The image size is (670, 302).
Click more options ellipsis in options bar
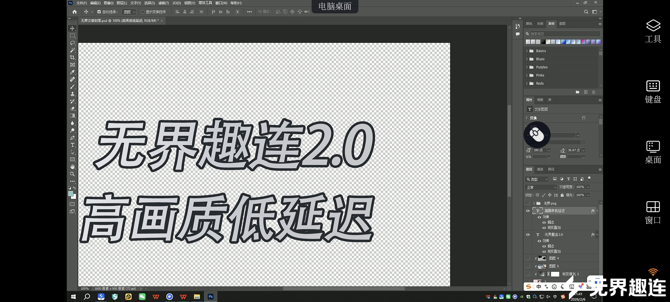249,12
